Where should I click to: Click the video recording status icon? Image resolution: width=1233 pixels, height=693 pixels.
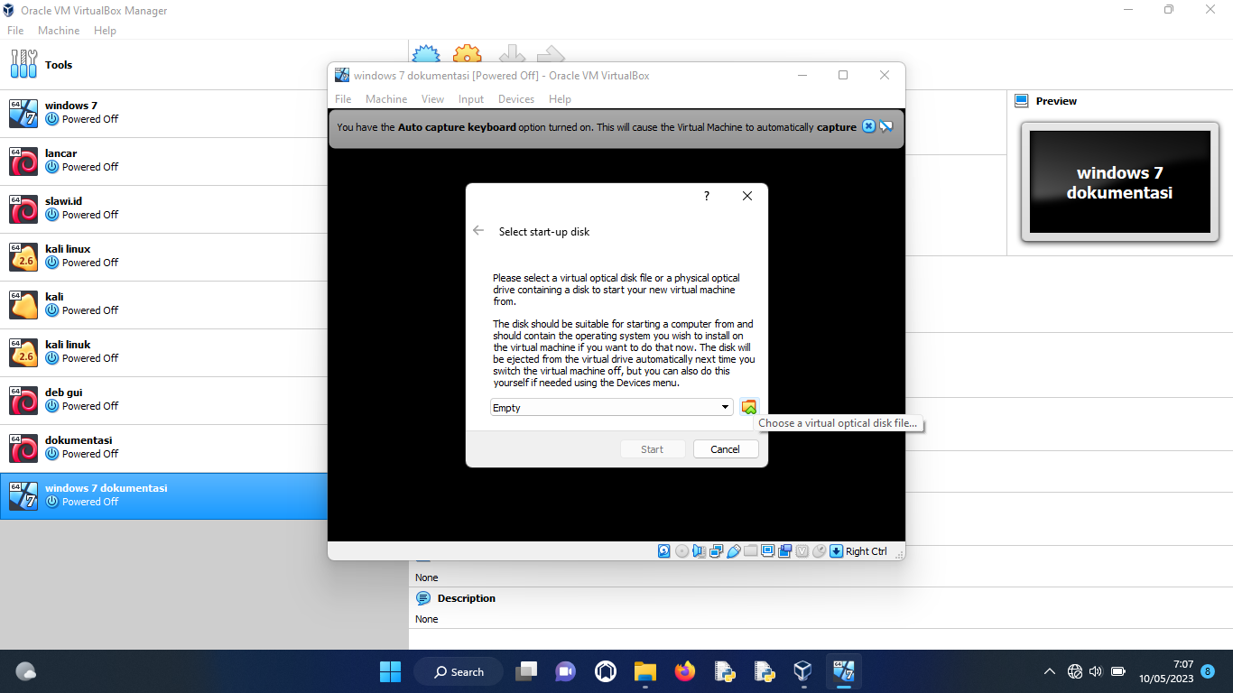784,551
